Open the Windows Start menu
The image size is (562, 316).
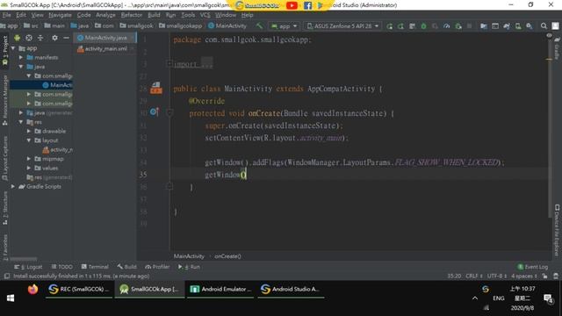tap(11, 298)
